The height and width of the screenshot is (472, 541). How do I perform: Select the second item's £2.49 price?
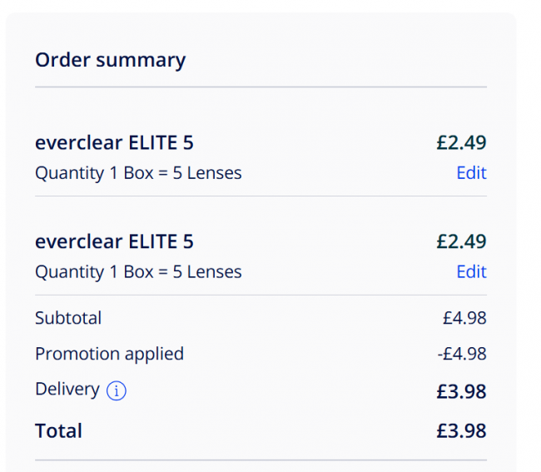pos(461,241)
